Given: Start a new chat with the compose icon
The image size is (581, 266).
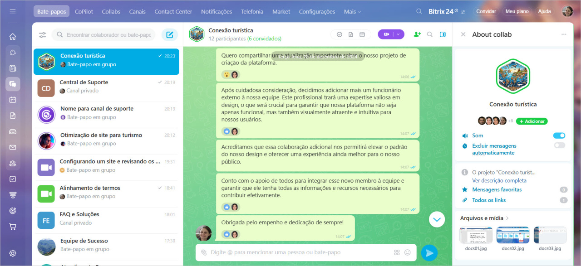Looking at the screenshot, I should 170,35.
